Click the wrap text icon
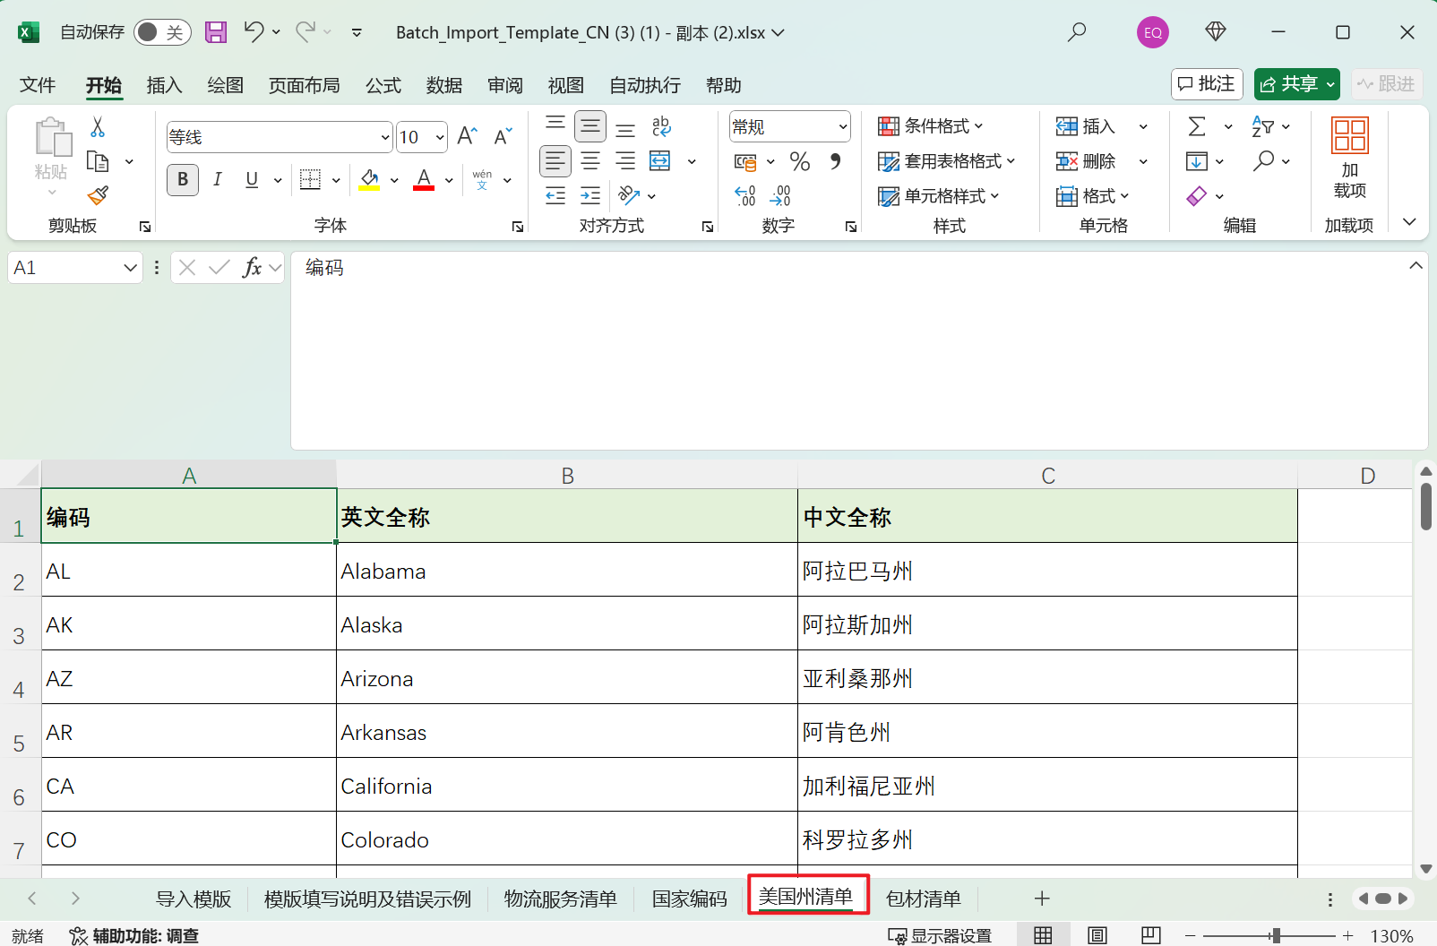The height and width of the screenshot is (946, 1437). 661,126
